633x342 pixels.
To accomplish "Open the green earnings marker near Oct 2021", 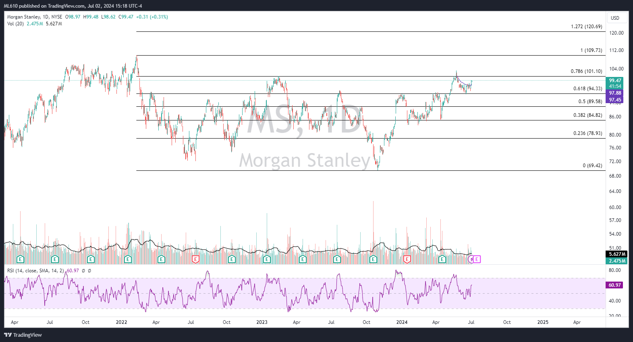I will [91, 259].
